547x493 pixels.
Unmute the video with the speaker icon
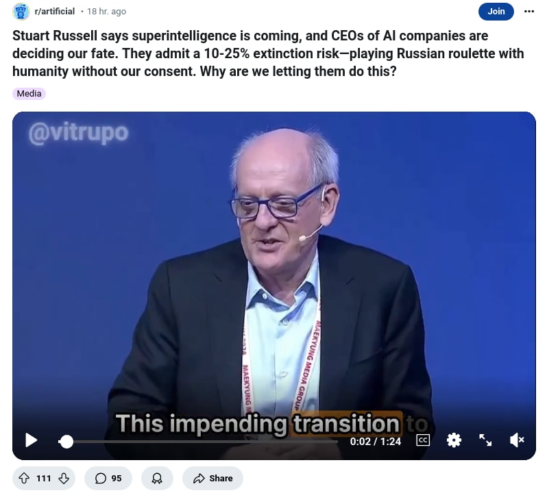pos(517,440)
